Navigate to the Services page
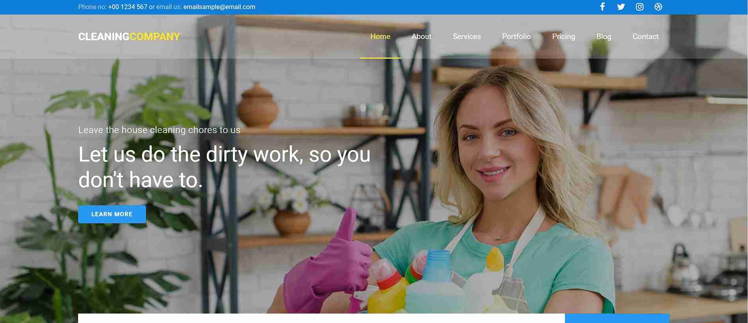This screenshot has height=323, width=748. pos(467,37)
